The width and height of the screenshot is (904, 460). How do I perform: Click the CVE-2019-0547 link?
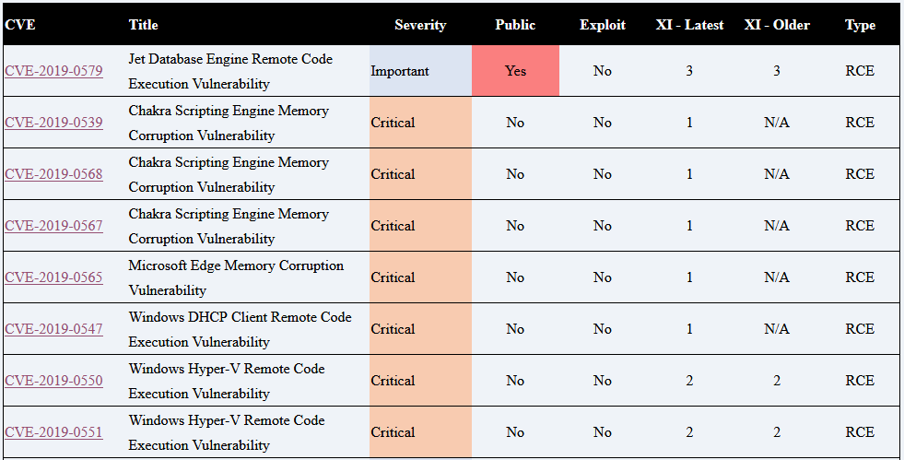[x=53, y=329]
